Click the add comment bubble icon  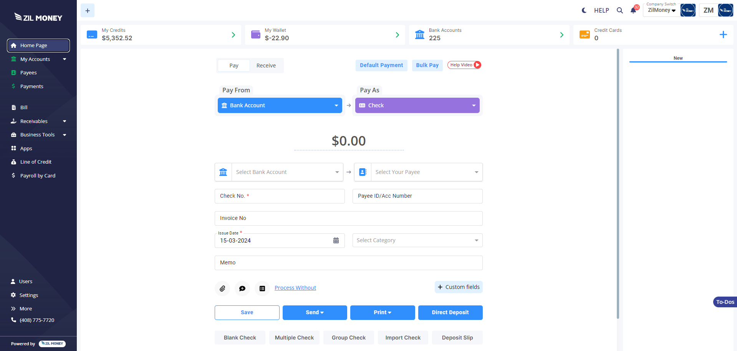click(x=242, y=289)
